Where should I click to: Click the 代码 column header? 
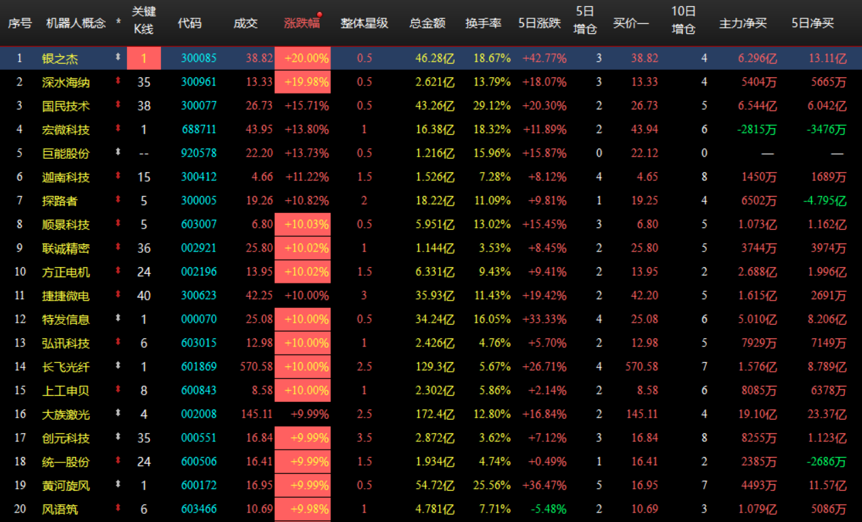[x=189, y=23]
